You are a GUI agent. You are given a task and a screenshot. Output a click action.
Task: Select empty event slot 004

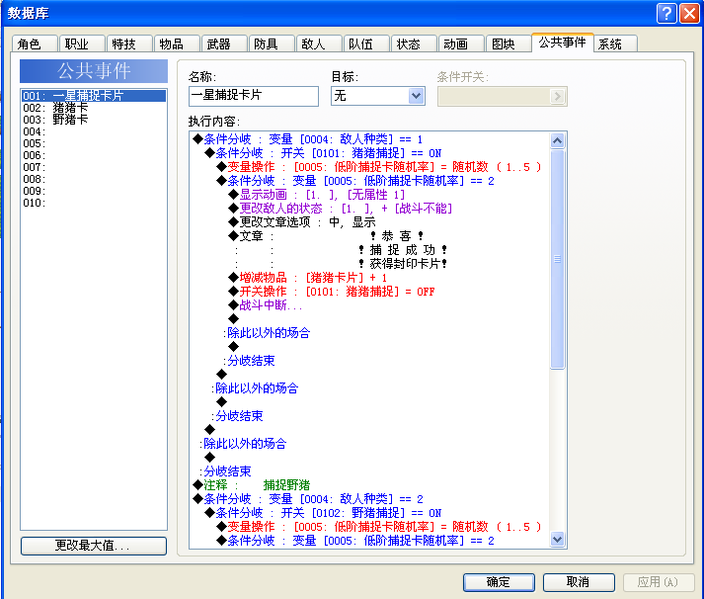(94, 131)
